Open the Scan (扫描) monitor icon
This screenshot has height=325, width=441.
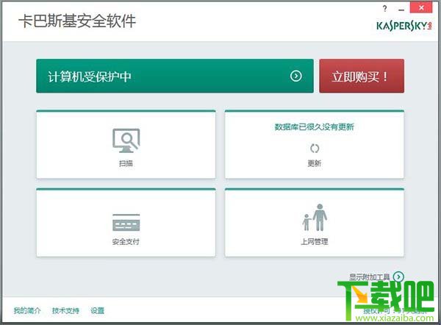tap(126, 140)
